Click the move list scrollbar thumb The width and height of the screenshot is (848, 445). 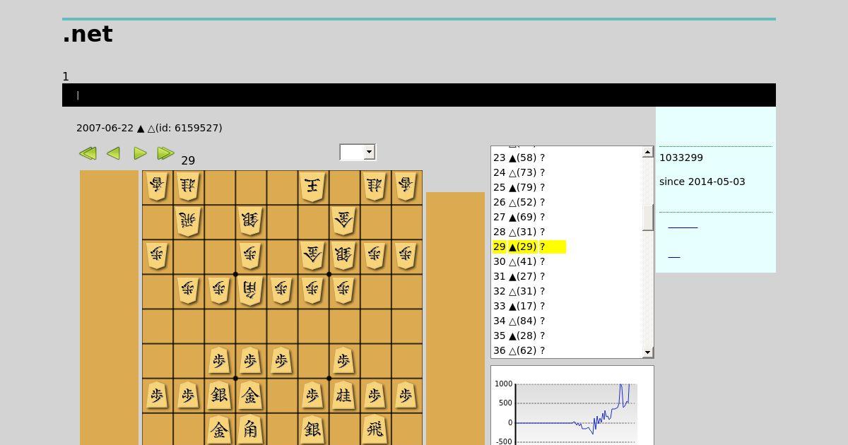[x=647, y=218]
